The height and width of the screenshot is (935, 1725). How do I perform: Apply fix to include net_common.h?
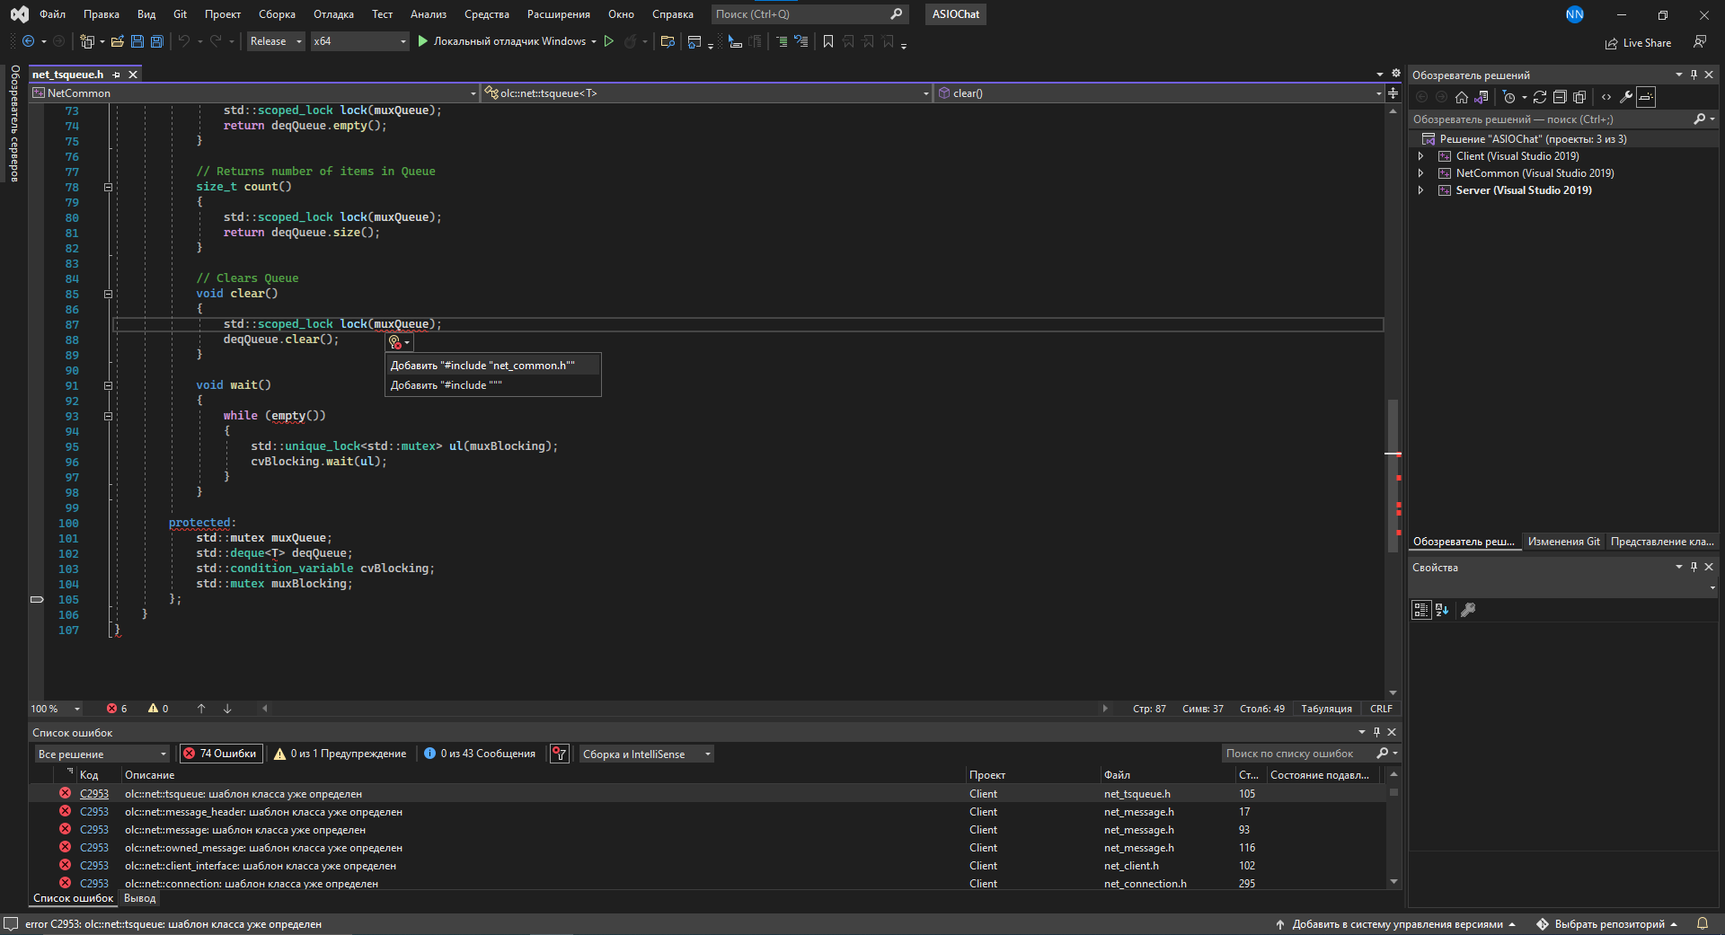[x=482, y=365]
